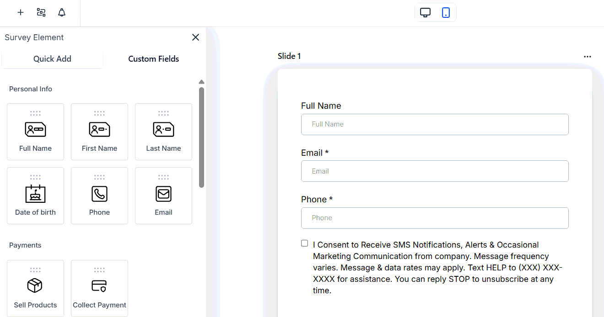Select the First Name field element
The height and width of the screenshot is (317, 604).
pyautogui.click(x=99, y=132)
